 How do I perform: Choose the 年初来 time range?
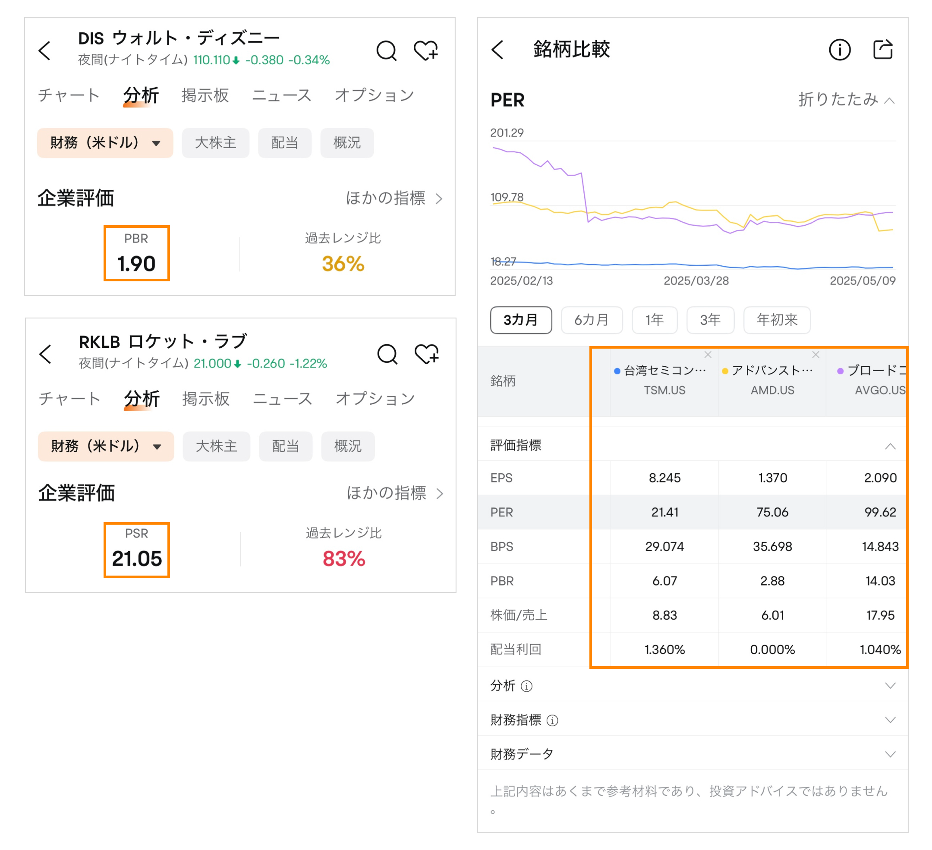[777, 320]
